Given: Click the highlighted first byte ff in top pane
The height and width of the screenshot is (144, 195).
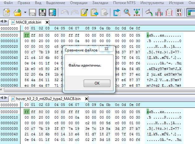Looking at the screenshot, I should (x=26, y=35).
